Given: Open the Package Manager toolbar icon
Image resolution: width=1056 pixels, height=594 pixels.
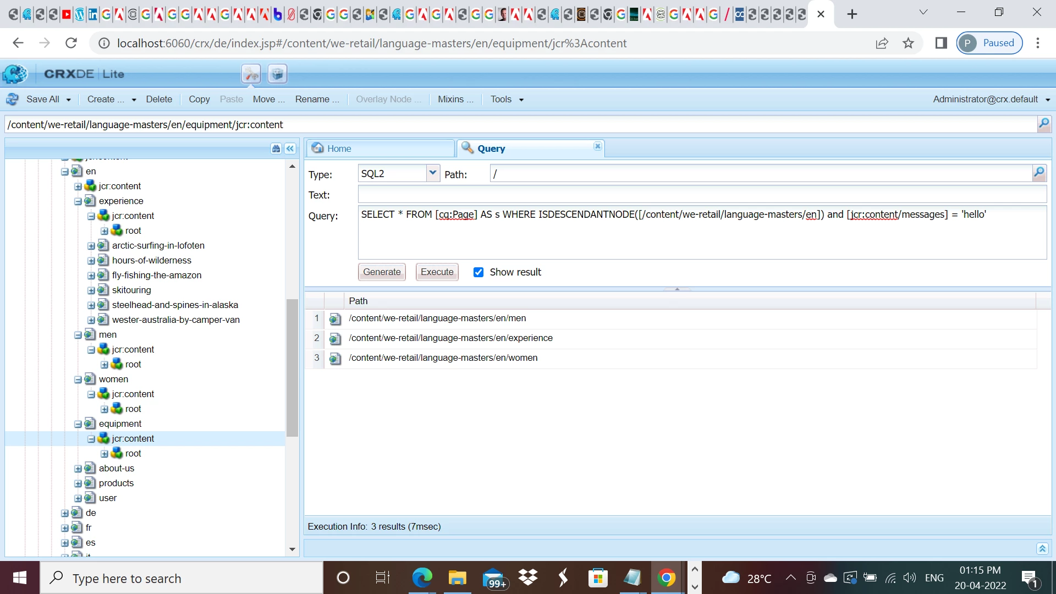Looking at the screenshot, I should pos(277,74).
